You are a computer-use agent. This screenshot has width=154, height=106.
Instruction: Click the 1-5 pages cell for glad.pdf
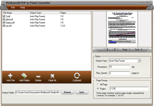pos(62,19)
